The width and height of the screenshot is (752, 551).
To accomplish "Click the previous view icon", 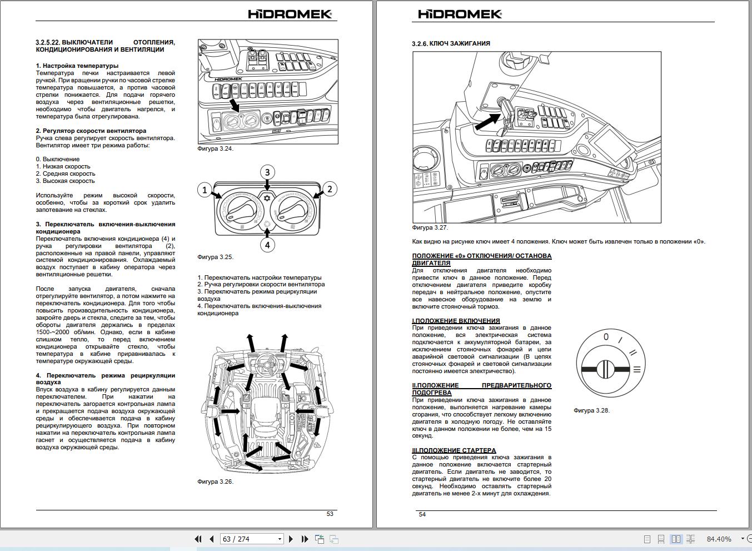I will [320, 539].
